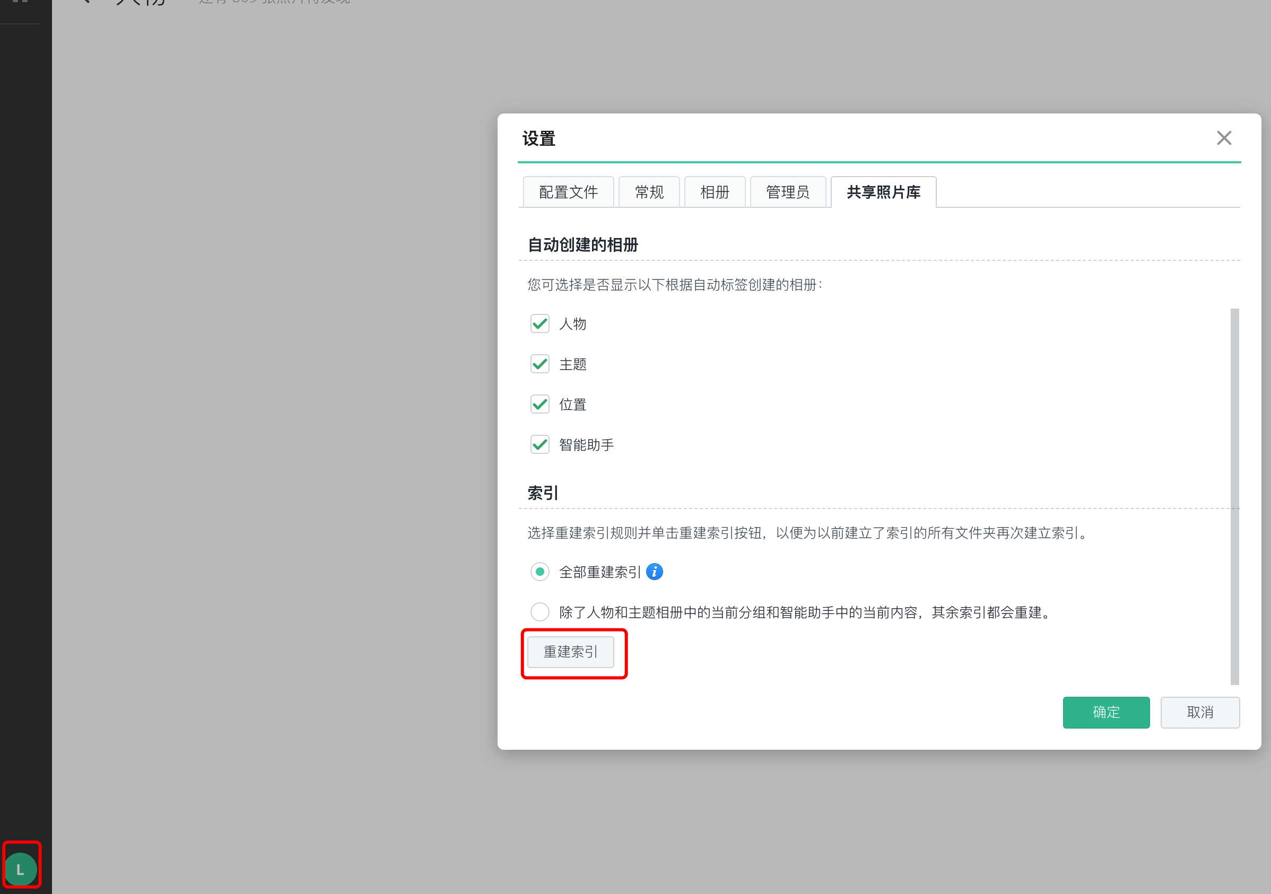Switch to the 管理员 tab
The image size is (1271, 894).
(x=787, y=192)
